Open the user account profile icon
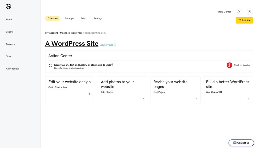 [x=250, y=12]
